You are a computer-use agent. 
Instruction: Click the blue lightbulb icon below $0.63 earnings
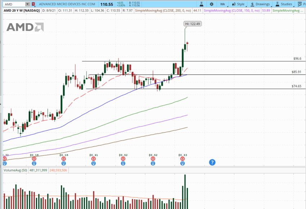pyautogui.click(x=183, y=163)
